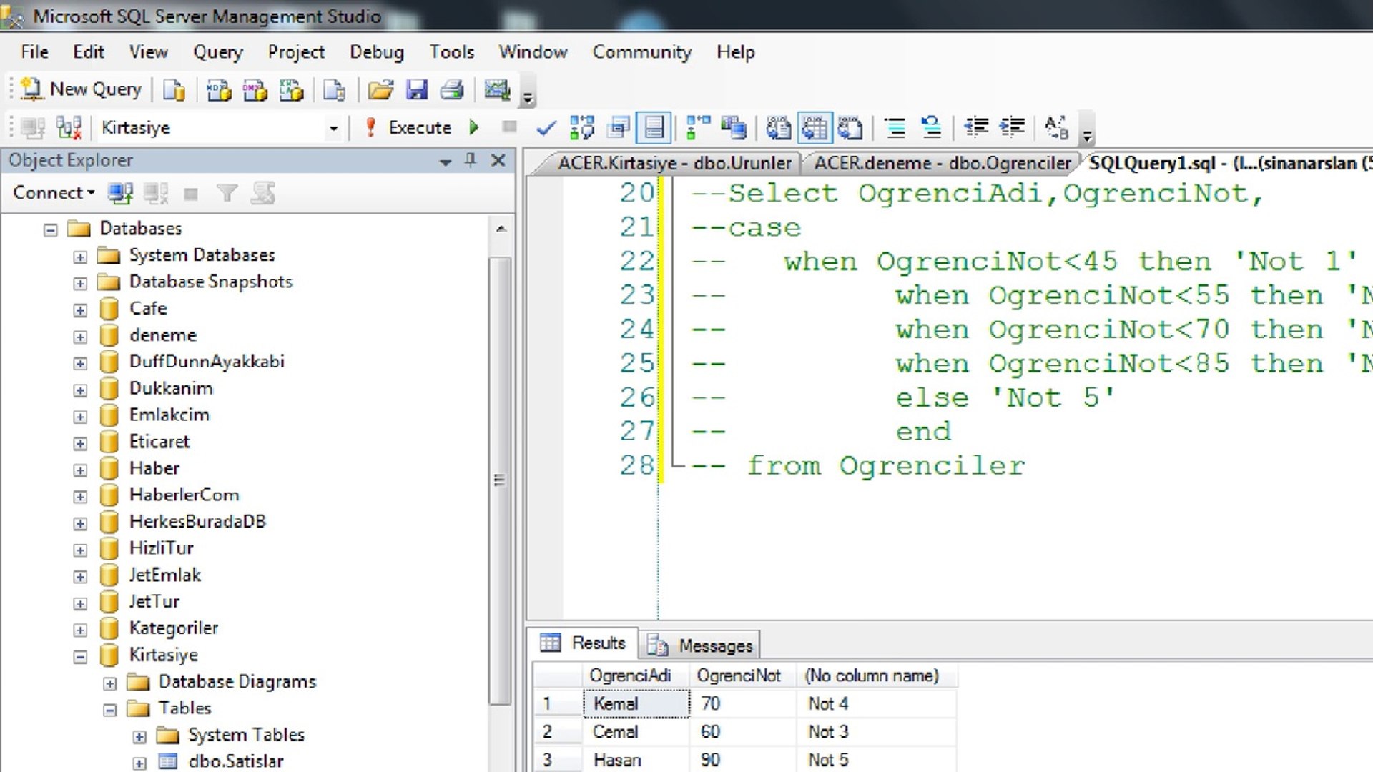Toggle Results to File mode
The height and width of the screenshot is (772, 1373).
point(850,128)
